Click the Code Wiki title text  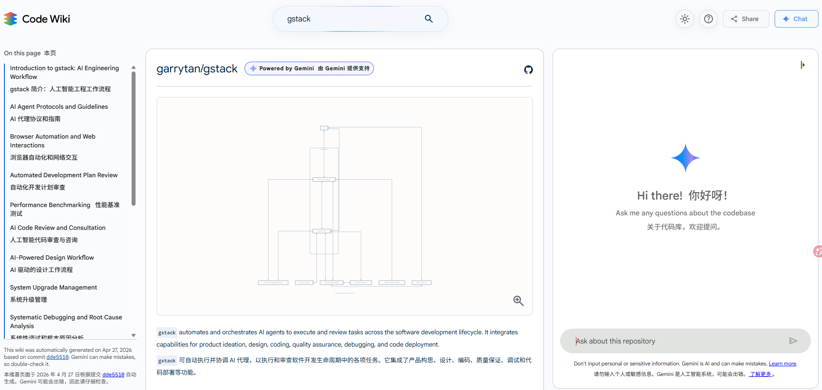(x=46, y=19)
